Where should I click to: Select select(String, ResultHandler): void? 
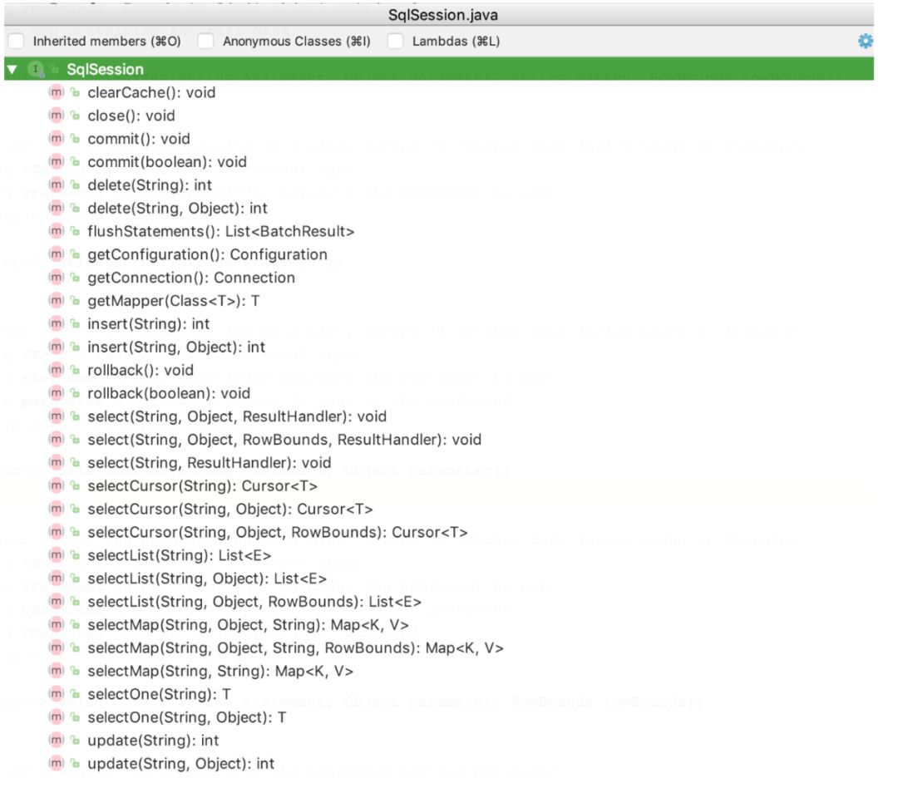pos(209,462)
